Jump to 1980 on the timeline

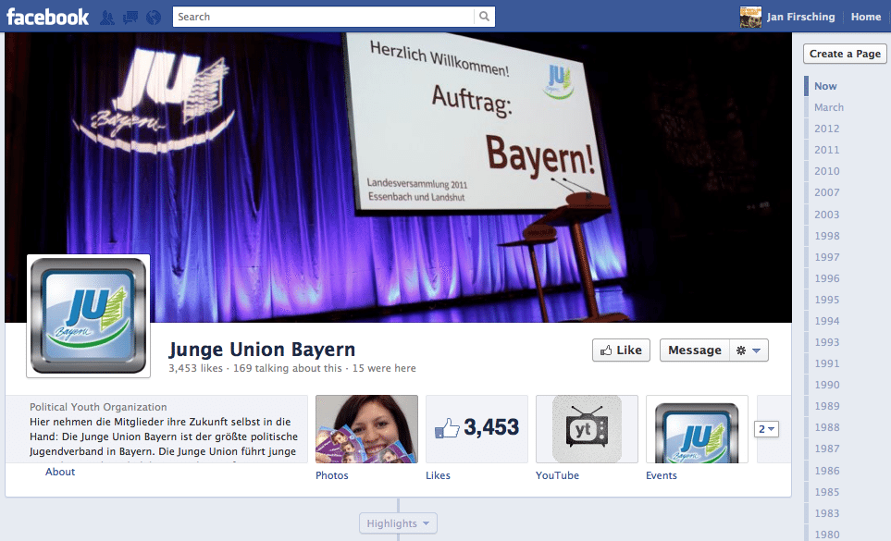click(x=827, y=535)
